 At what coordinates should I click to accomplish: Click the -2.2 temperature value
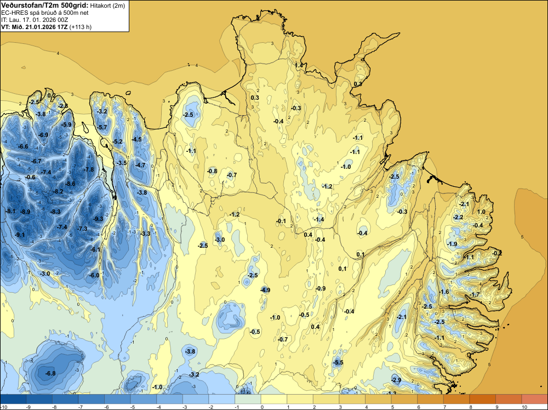(x=458, y=217)
